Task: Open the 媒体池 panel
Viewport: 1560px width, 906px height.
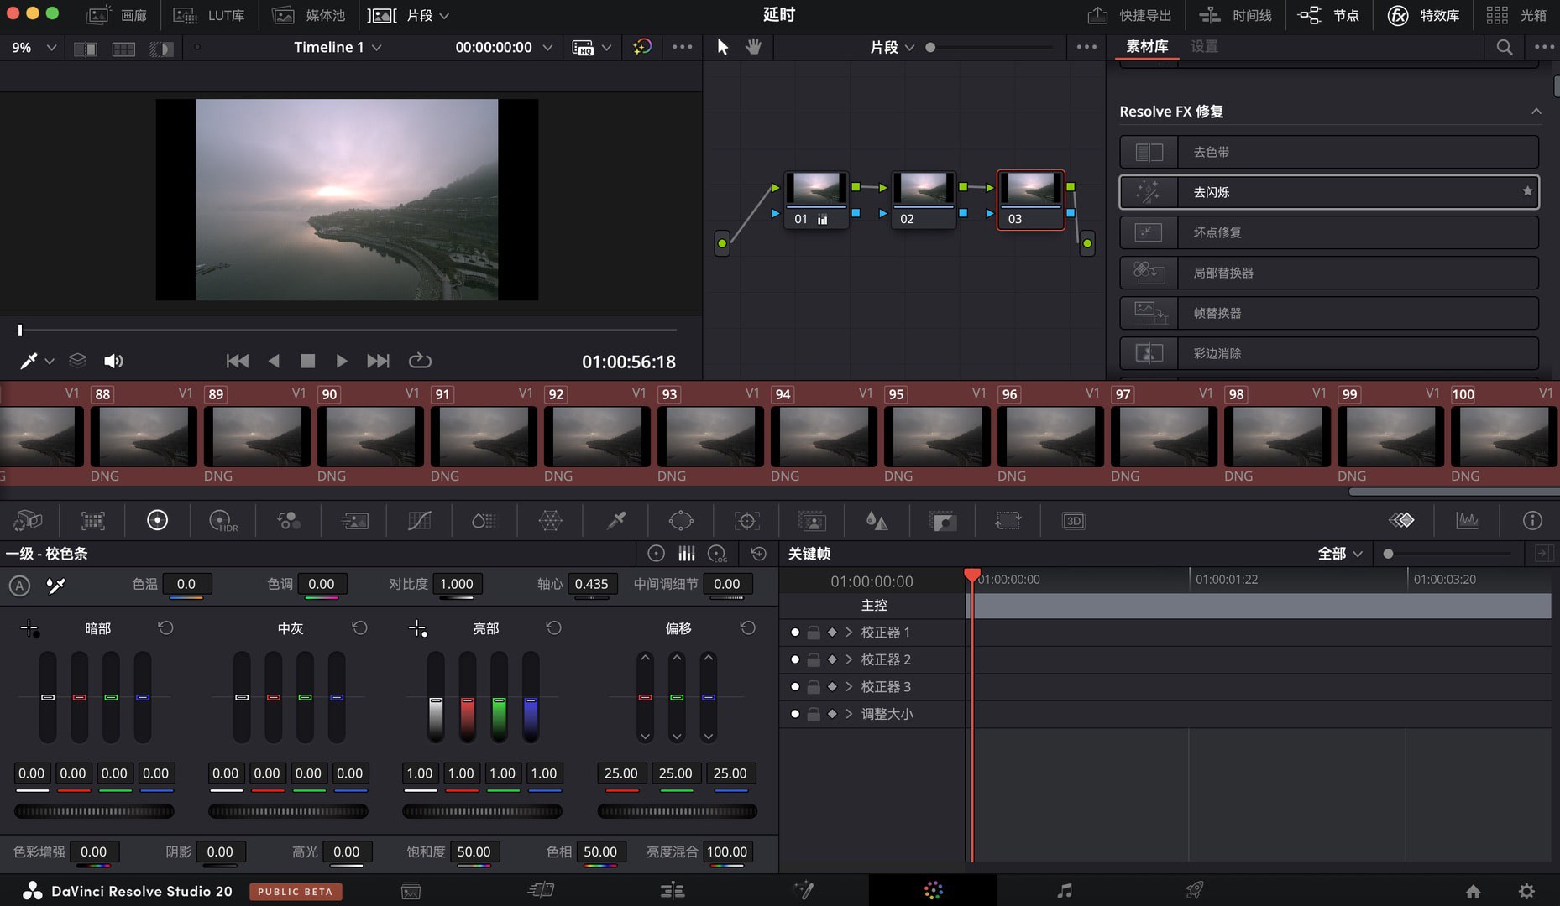Action: [x=308, y=15]
